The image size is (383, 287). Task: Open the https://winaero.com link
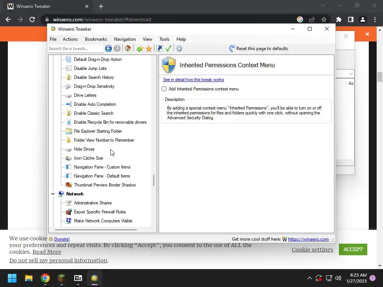pos(308,239)
